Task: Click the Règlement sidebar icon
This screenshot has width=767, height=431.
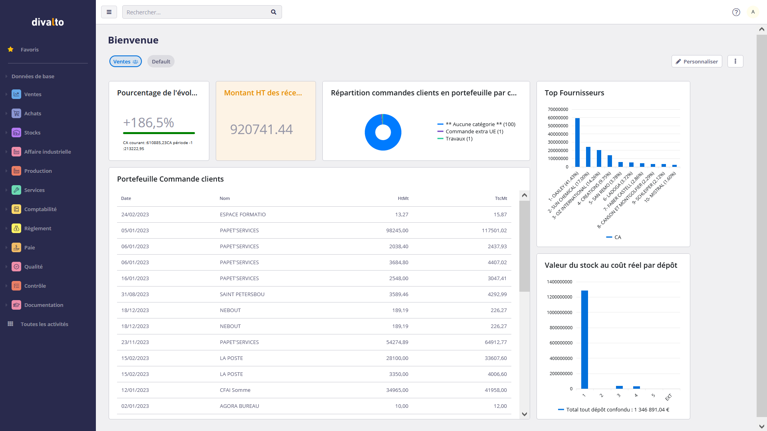Action: point(16,228)
